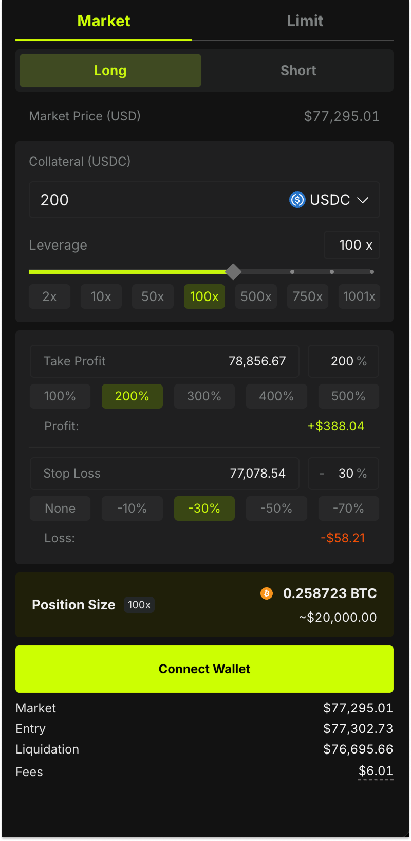Click the Bitcoin icon beside position size
Screen dimensions: 411x841
point(267,593)
